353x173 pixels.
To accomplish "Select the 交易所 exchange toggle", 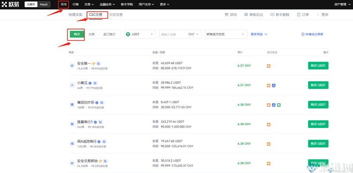I will click(31, 4).
